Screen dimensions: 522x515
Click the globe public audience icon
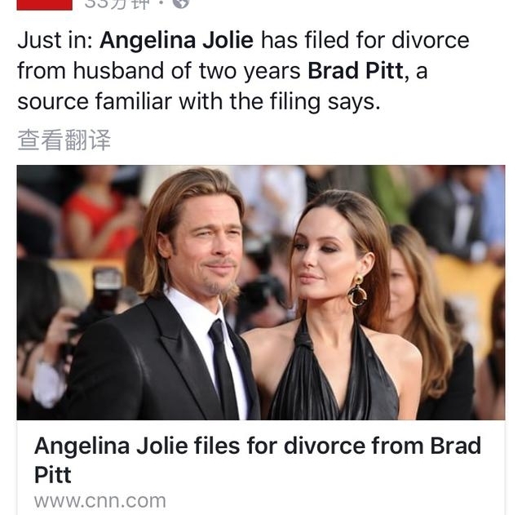tap(180, 3)
